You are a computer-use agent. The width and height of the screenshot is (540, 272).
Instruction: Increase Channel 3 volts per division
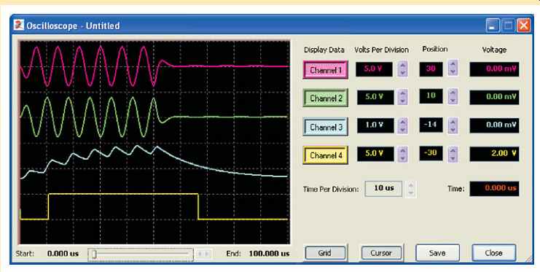coord(402,122)
